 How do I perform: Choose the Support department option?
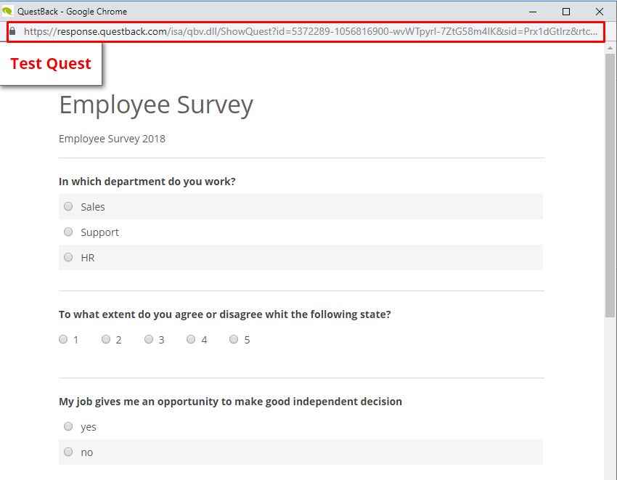(x=68, y=232)
